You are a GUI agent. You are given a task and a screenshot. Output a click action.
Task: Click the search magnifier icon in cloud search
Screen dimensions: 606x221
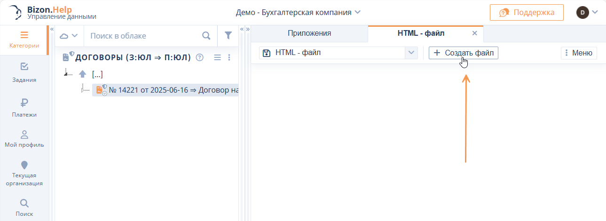pos(206,36)
